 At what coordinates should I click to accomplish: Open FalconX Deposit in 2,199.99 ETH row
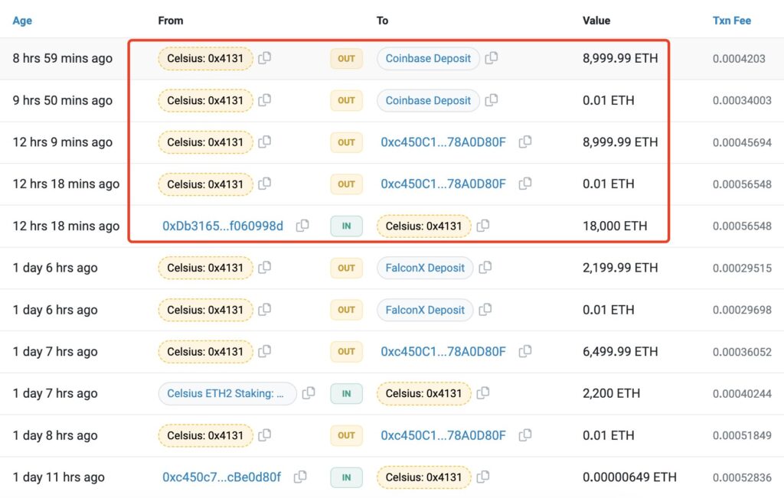pyautogui.click(x=425, y=268)
